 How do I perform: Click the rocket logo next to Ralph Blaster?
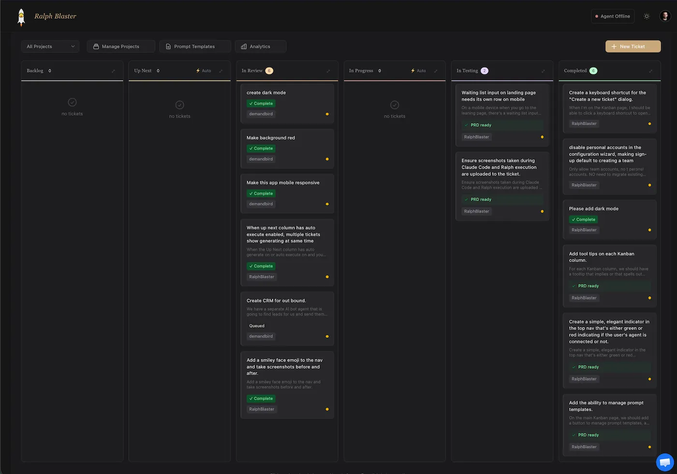click(x=21, y=16)
